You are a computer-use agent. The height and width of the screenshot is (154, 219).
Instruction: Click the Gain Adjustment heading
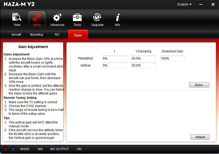33,47
